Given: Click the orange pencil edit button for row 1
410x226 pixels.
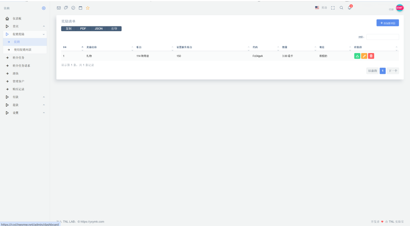Looking at the screenshot, I should pos(364,56).
